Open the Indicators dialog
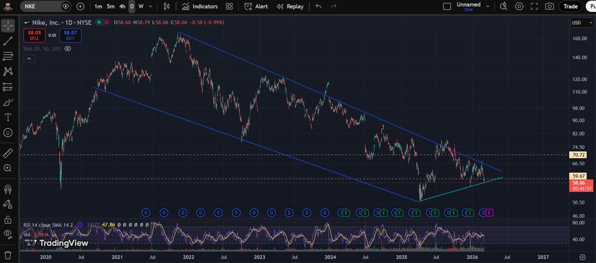The width and height of the screenshot is (596, 263). (x=200, y=6)
